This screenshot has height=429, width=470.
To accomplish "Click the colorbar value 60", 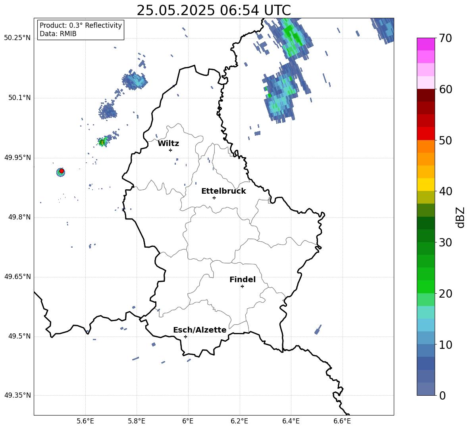I will tap(445, 89).
